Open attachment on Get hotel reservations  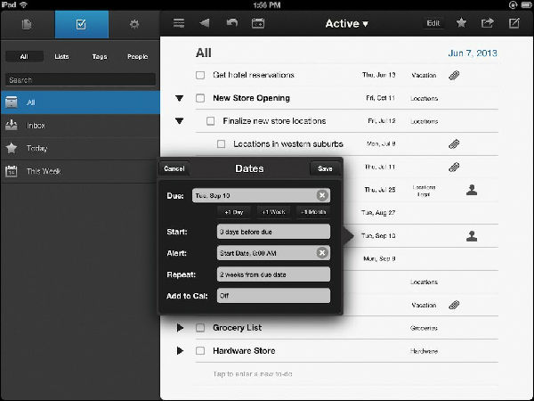click(454, 75)
